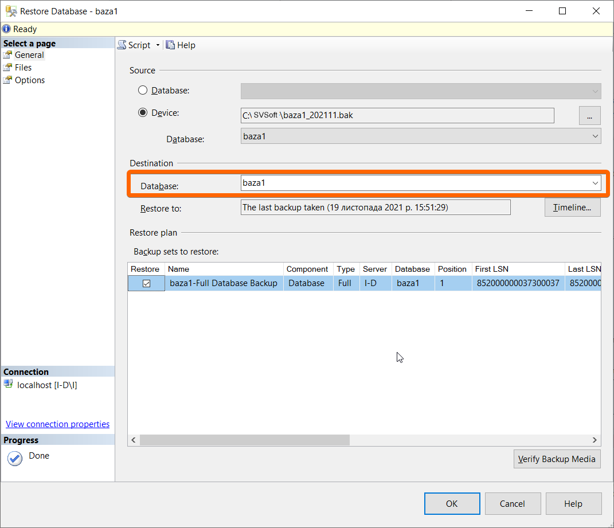Viewport: 614px width, 528px height.
Task: Click Verify Backup Media button
Action: (557, 459)
